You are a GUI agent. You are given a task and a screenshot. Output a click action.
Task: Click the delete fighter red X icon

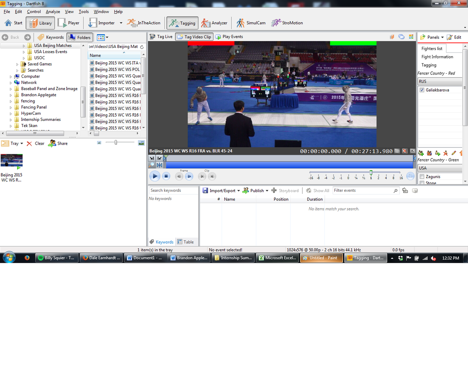(445, 153)
